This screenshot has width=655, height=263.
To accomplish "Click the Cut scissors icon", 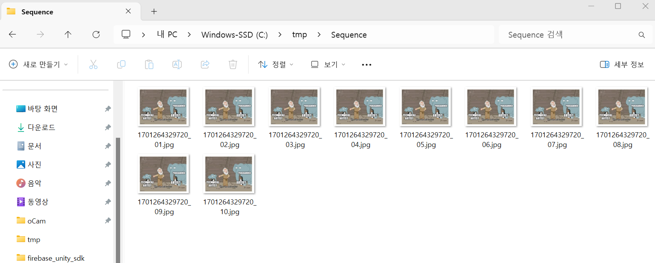I will [x=93, y=64].
